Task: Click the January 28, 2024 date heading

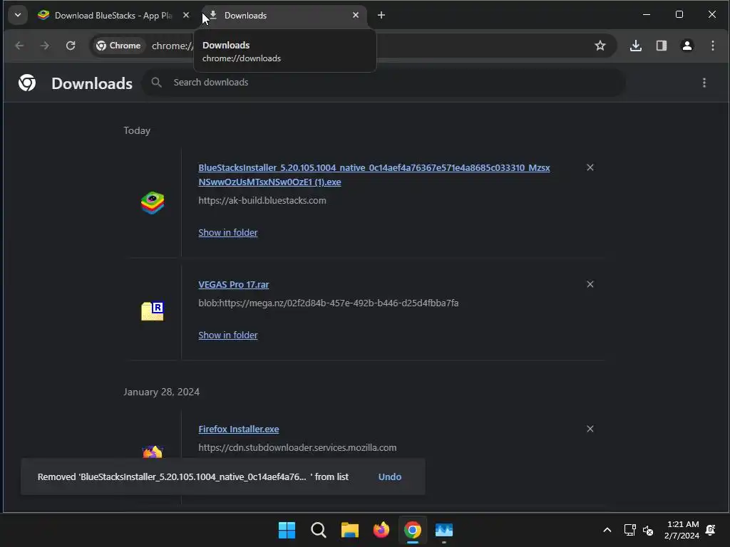Action: point(161,392)
